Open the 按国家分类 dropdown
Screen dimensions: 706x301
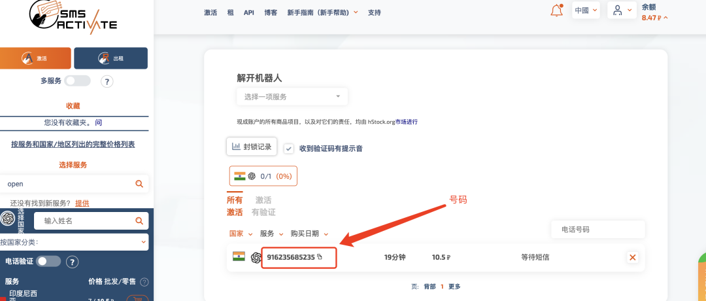click(74, 242)
